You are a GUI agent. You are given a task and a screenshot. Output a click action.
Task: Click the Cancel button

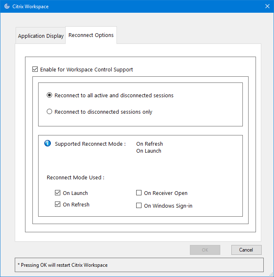[x=246, y=250]
